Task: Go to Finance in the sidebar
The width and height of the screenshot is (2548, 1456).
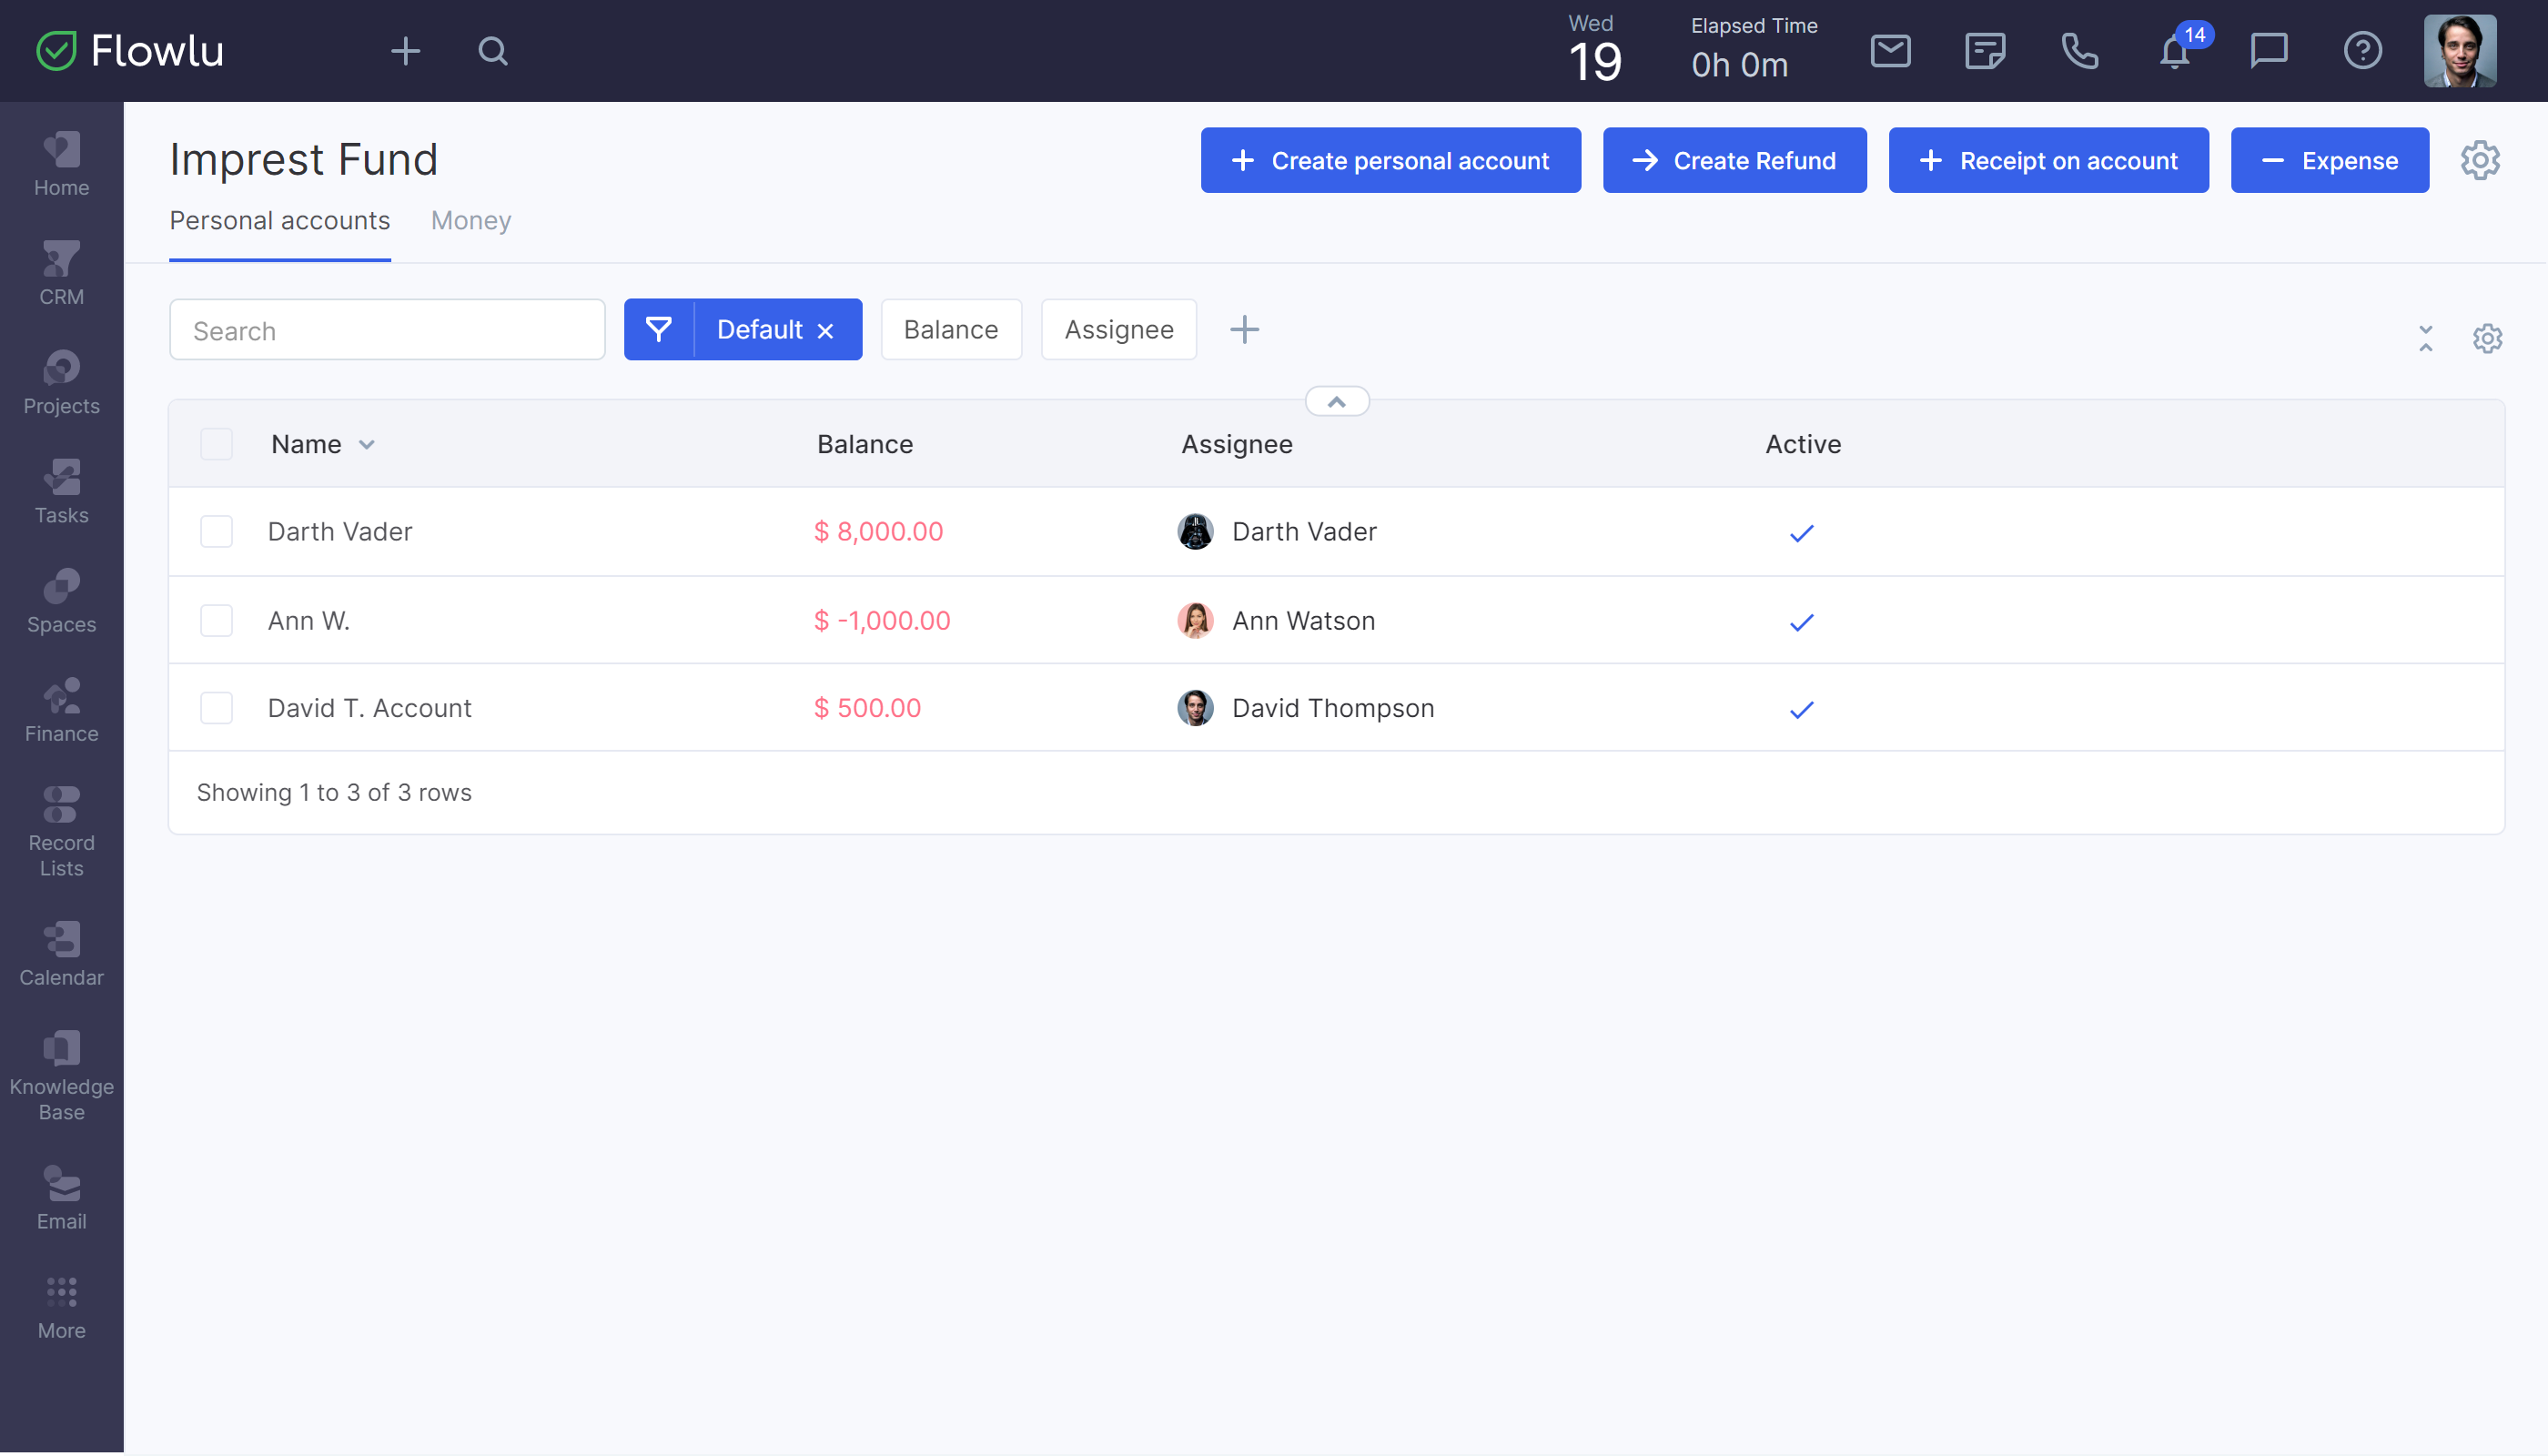Action: coord(61,711)
